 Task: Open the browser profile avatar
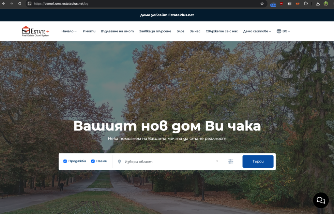point(326,4)
